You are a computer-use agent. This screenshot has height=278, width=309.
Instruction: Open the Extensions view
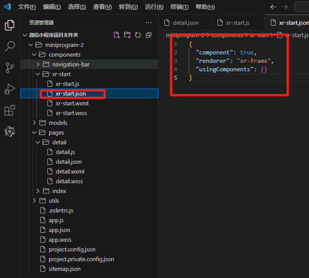pyautogui.click(x=10, y=110)
